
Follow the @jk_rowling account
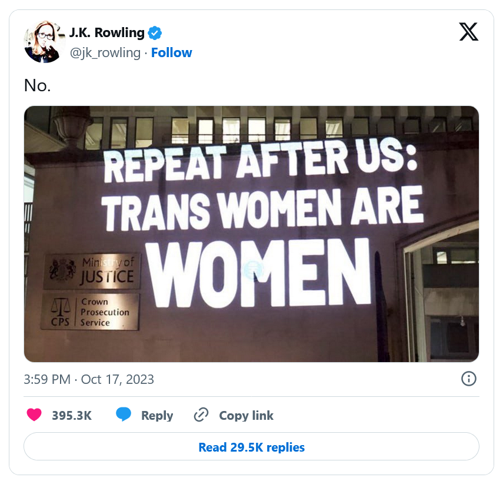[172, 52]
